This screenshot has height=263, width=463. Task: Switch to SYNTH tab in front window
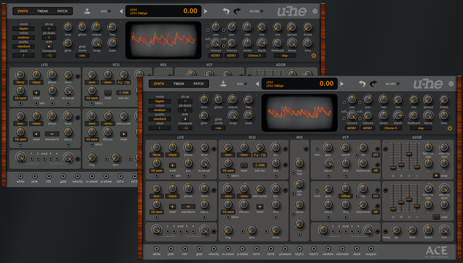click(159, 84)
